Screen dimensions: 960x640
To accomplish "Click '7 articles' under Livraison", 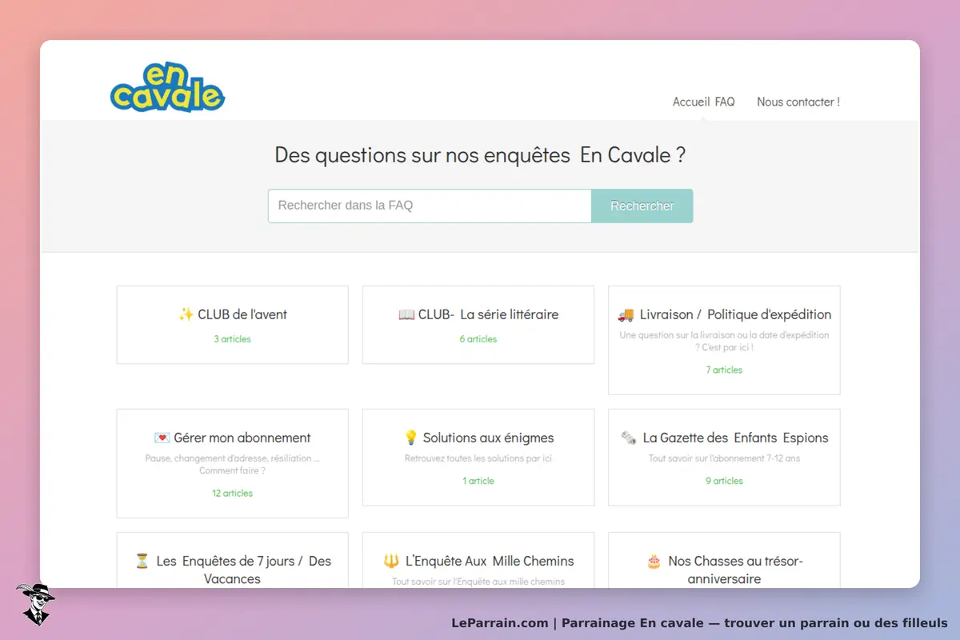I will [x=724, y=370].
